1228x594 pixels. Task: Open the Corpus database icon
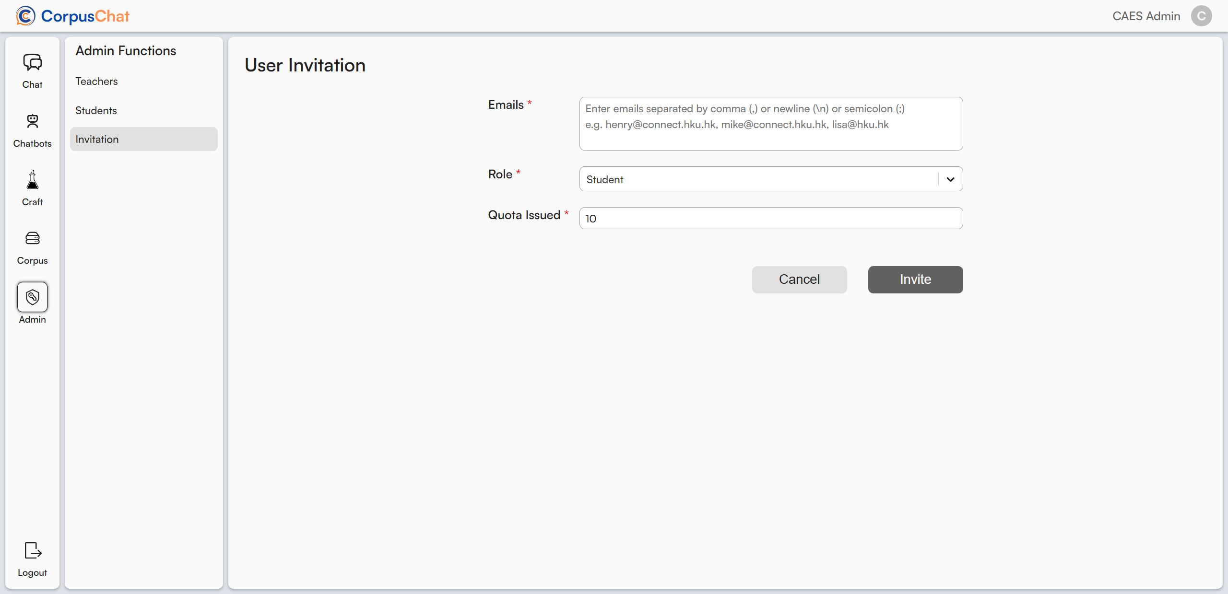32,238
